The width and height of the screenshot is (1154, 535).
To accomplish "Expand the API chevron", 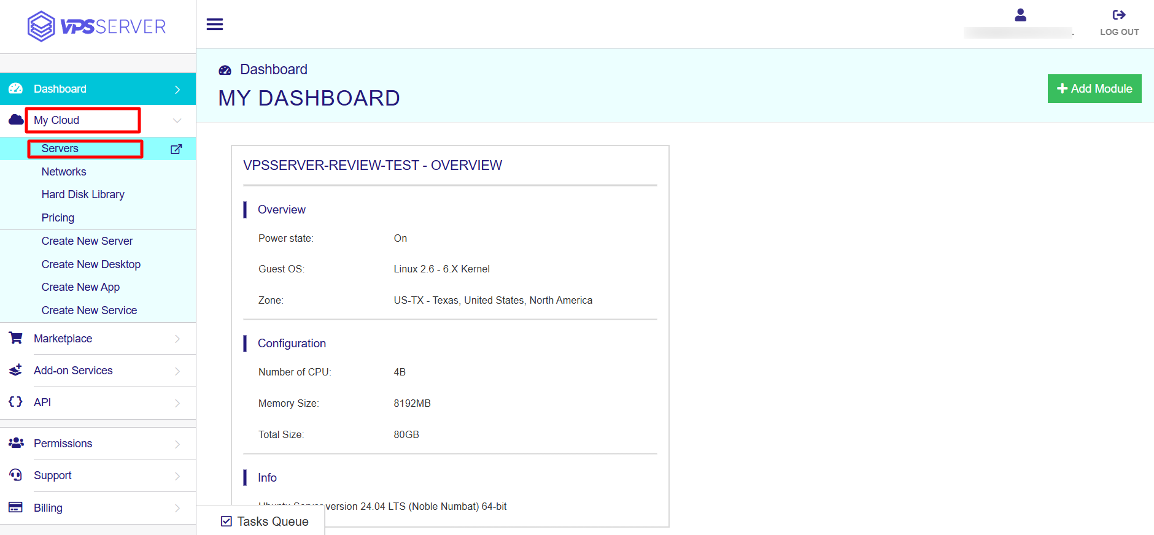I will click(x=177, y=403).
